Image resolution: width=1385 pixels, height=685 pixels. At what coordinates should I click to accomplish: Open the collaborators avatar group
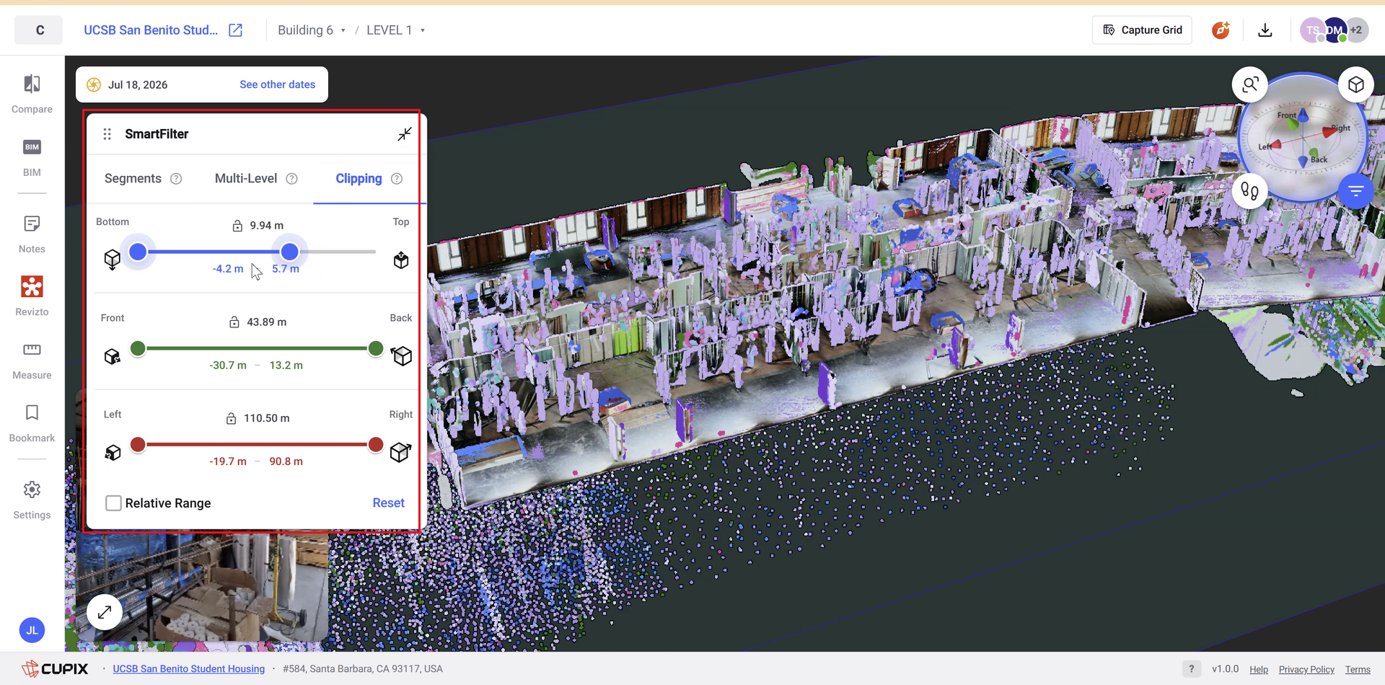click(x=1335, y=30)
